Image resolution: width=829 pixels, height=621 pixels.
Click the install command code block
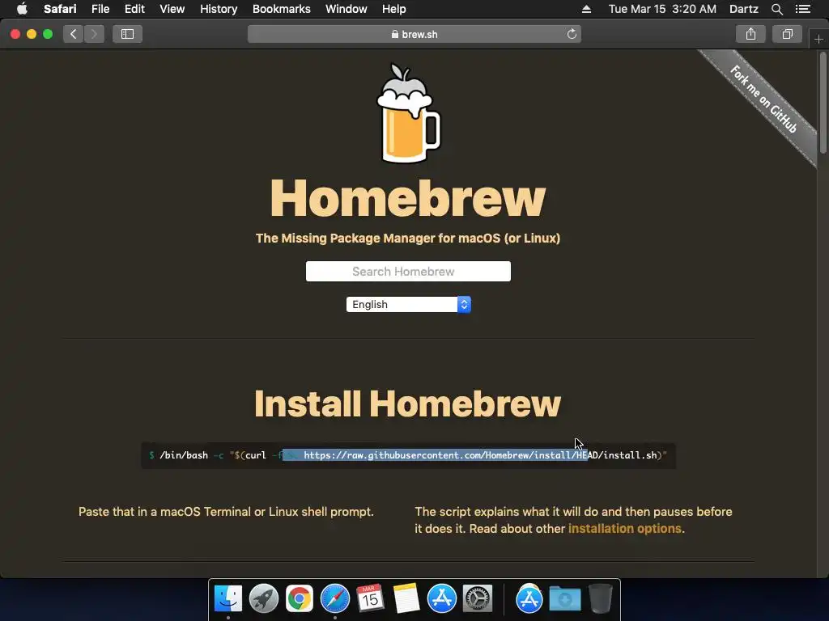coord(408,455)
